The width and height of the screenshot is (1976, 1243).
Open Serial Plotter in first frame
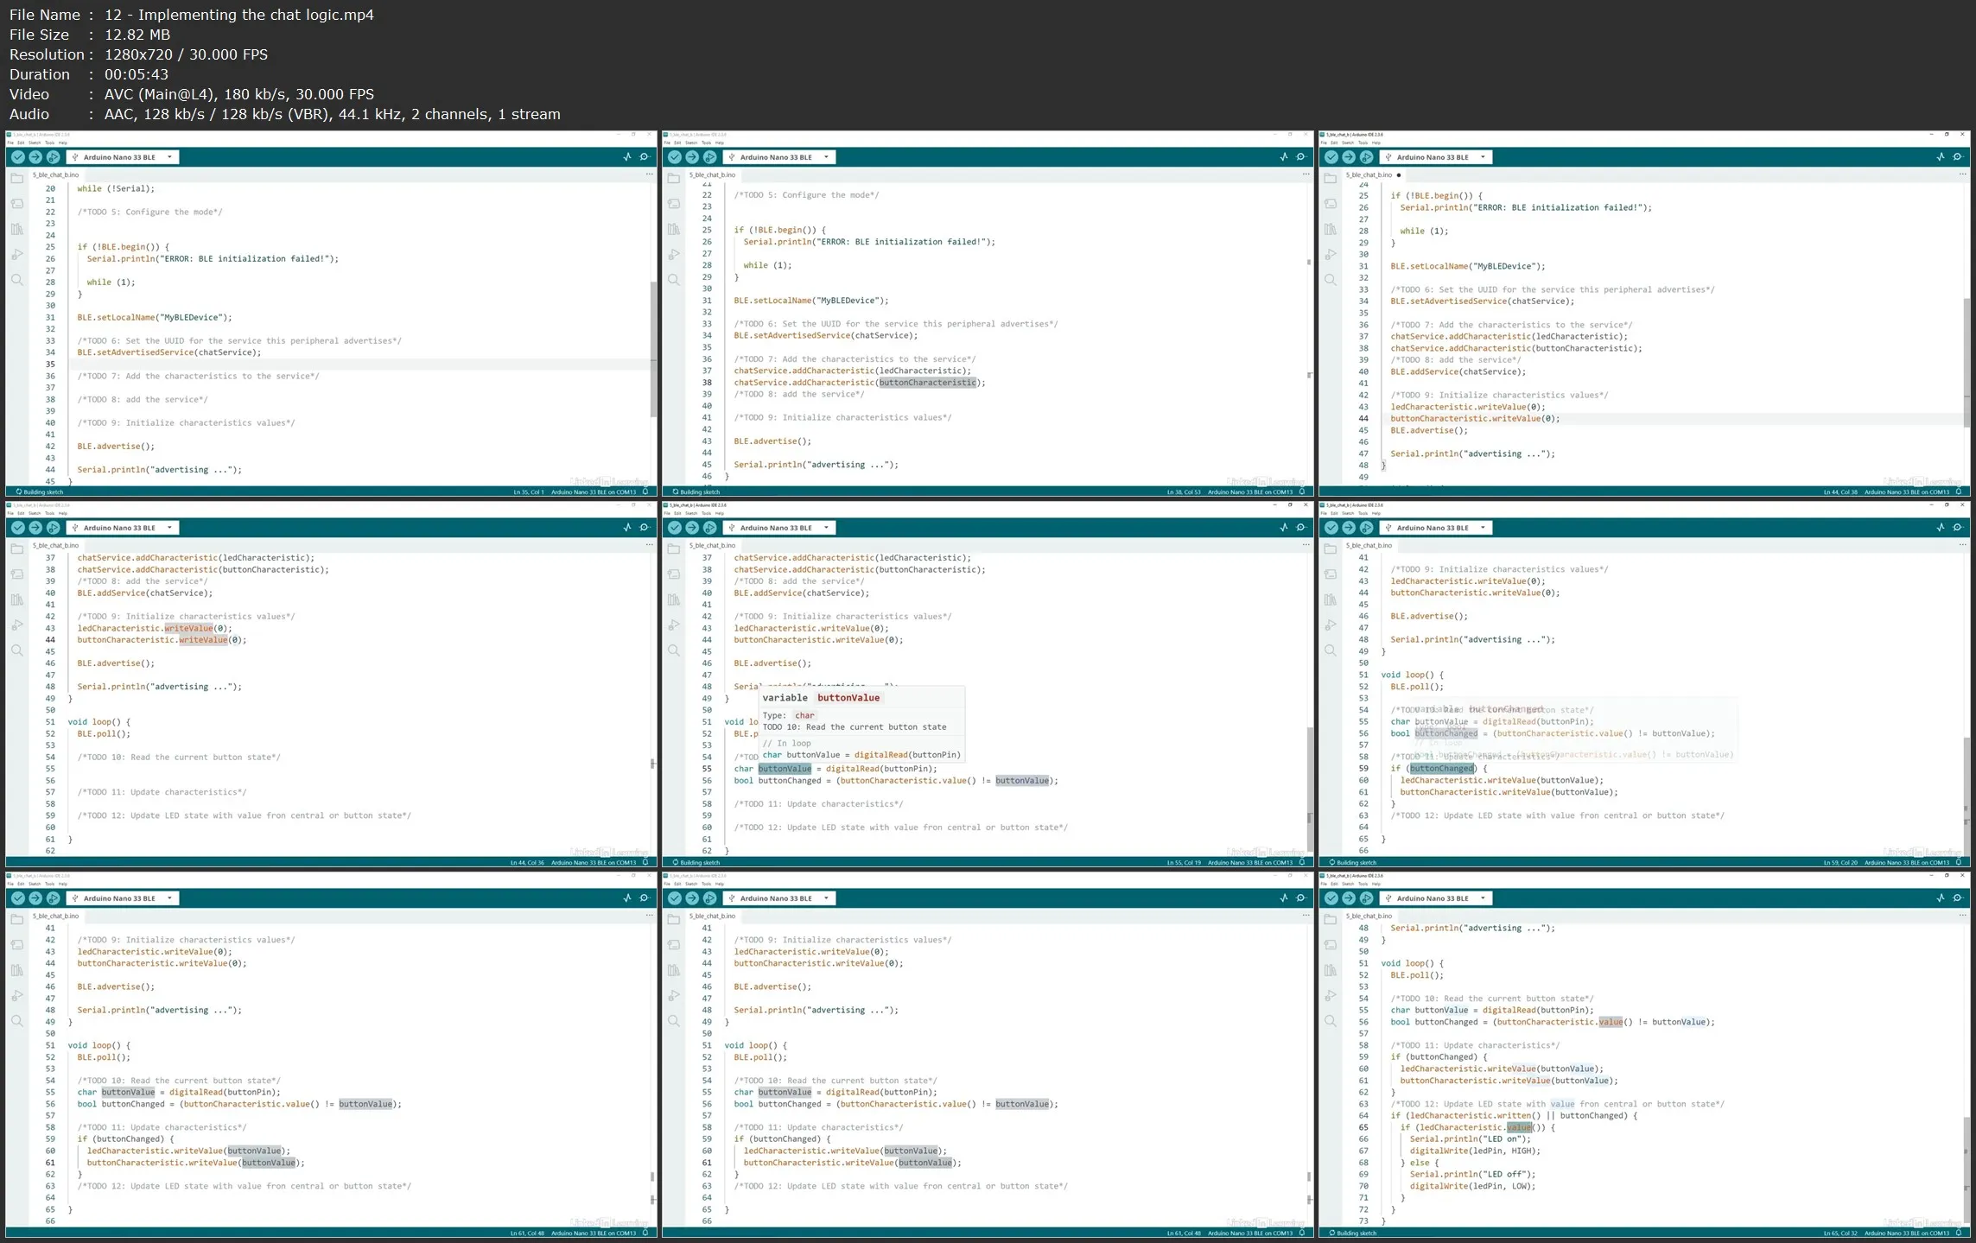tap(627, 157)
